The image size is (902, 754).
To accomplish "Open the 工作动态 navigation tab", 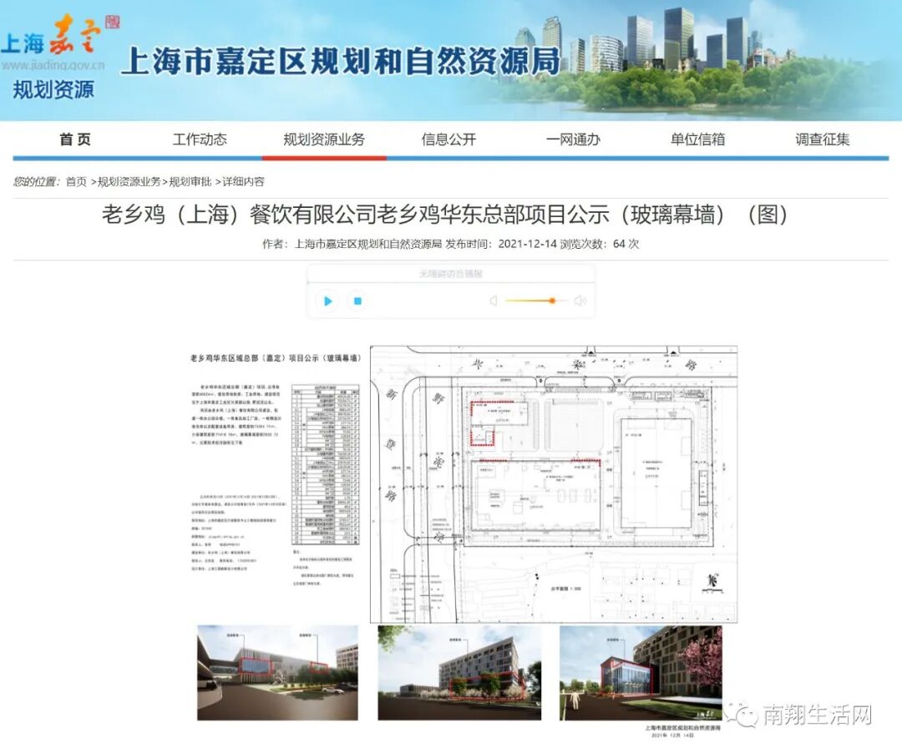I will 200,139.
